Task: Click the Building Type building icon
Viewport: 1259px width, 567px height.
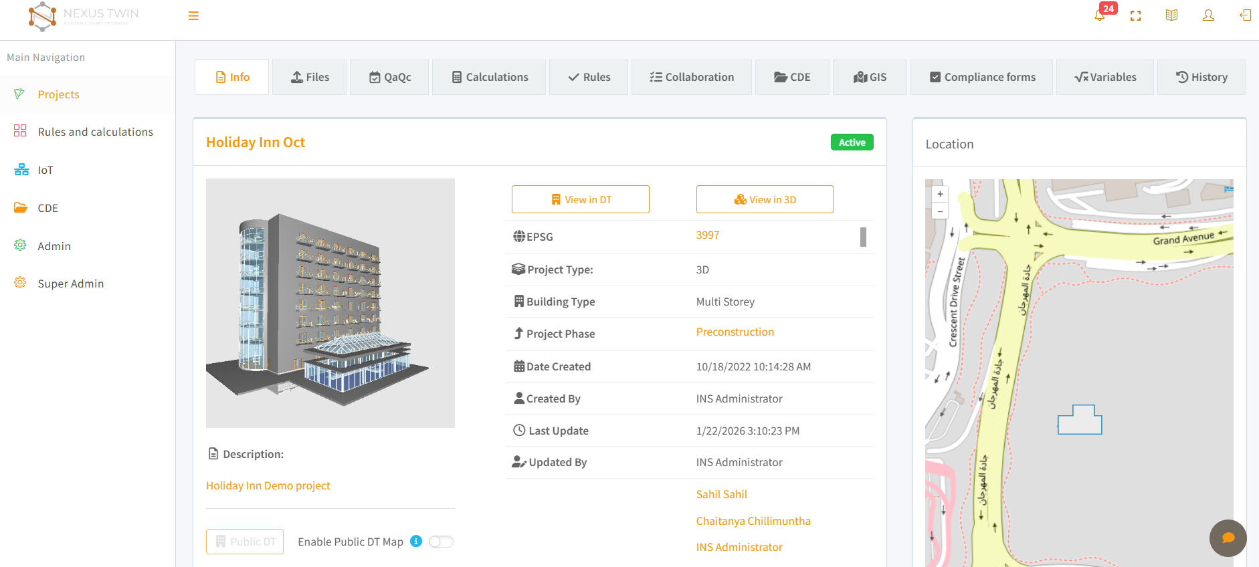Action: (x=519, y=301)
